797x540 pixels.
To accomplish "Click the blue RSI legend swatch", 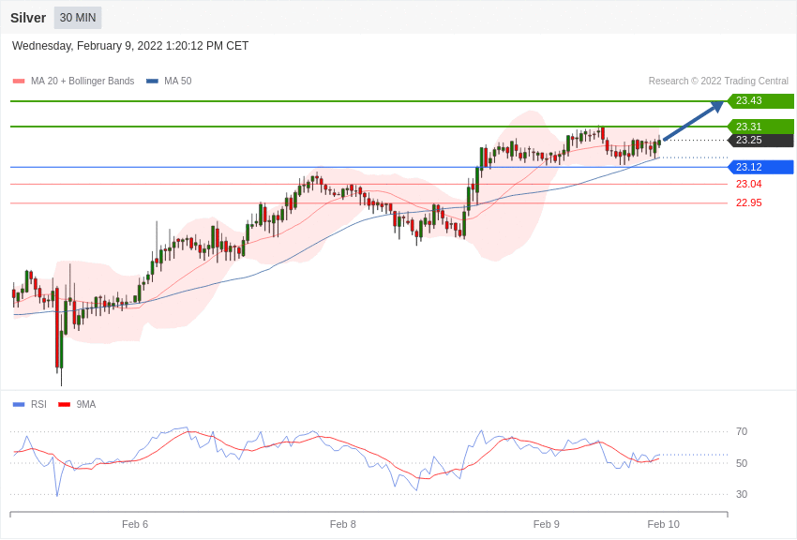I will [x=19, y=404].
